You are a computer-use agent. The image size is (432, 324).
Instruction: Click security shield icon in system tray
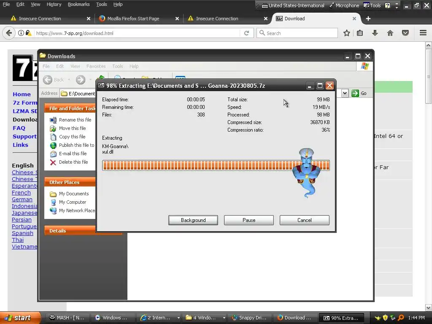coord(385,318)
